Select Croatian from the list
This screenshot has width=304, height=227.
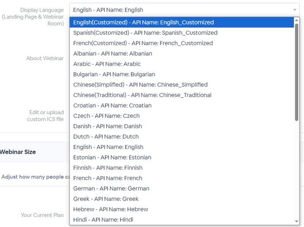tap(182, 105)
